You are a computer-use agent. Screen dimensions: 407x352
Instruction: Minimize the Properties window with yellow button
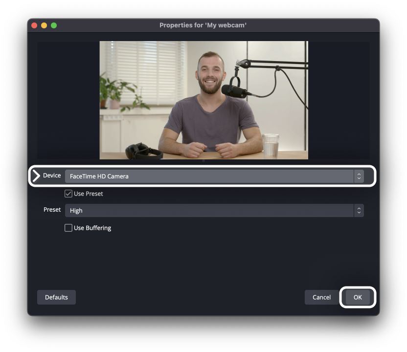pos(44,25)
